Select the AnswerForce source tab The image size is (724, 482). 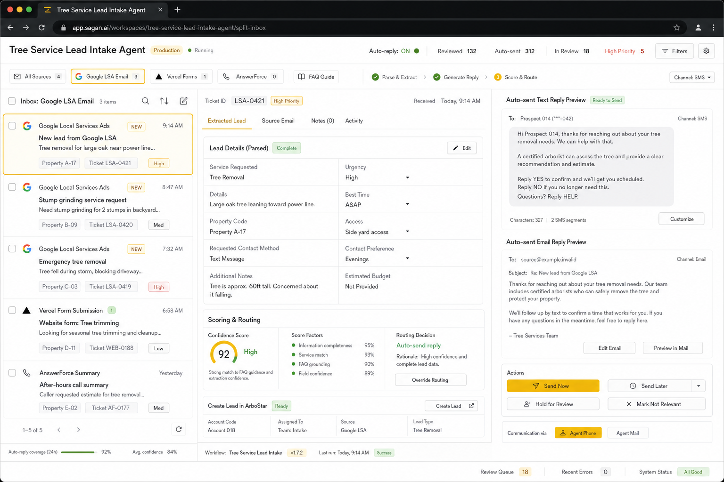(250, 76)
